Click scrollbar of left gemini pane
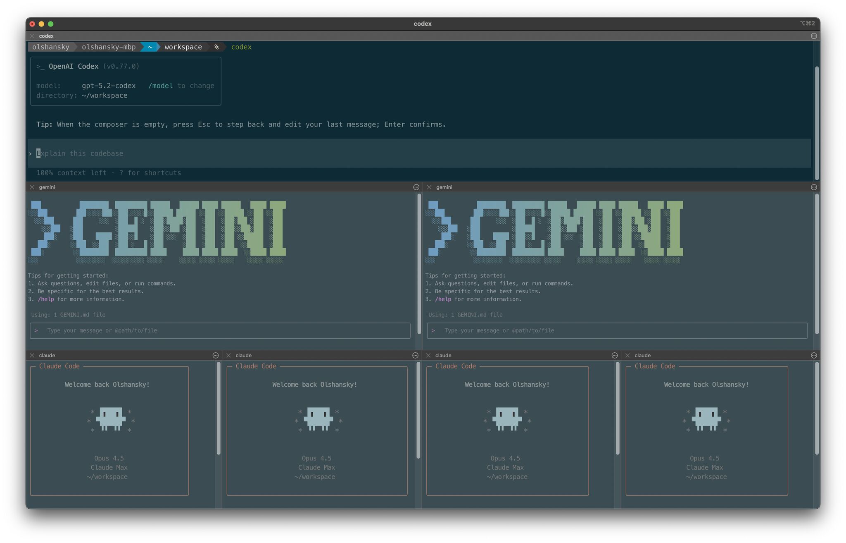 (419, 265)
